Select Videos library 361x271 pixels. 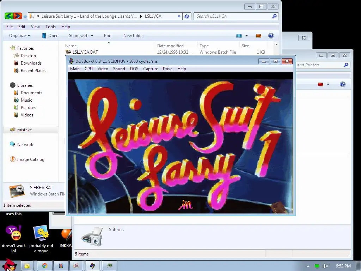point(27,115)
